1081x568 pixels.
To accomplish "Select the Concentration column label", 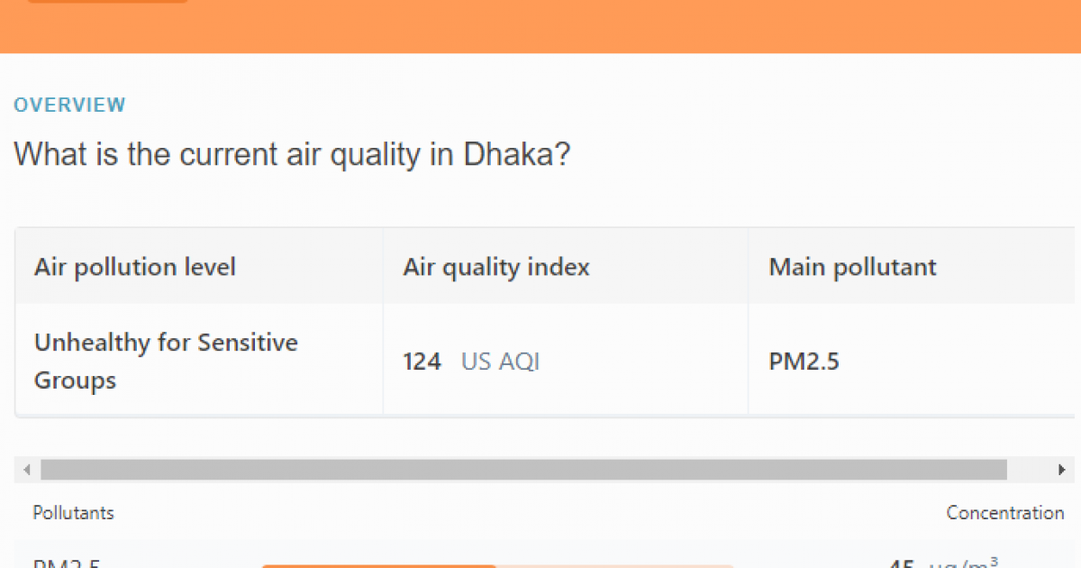I will point(1004,512).
